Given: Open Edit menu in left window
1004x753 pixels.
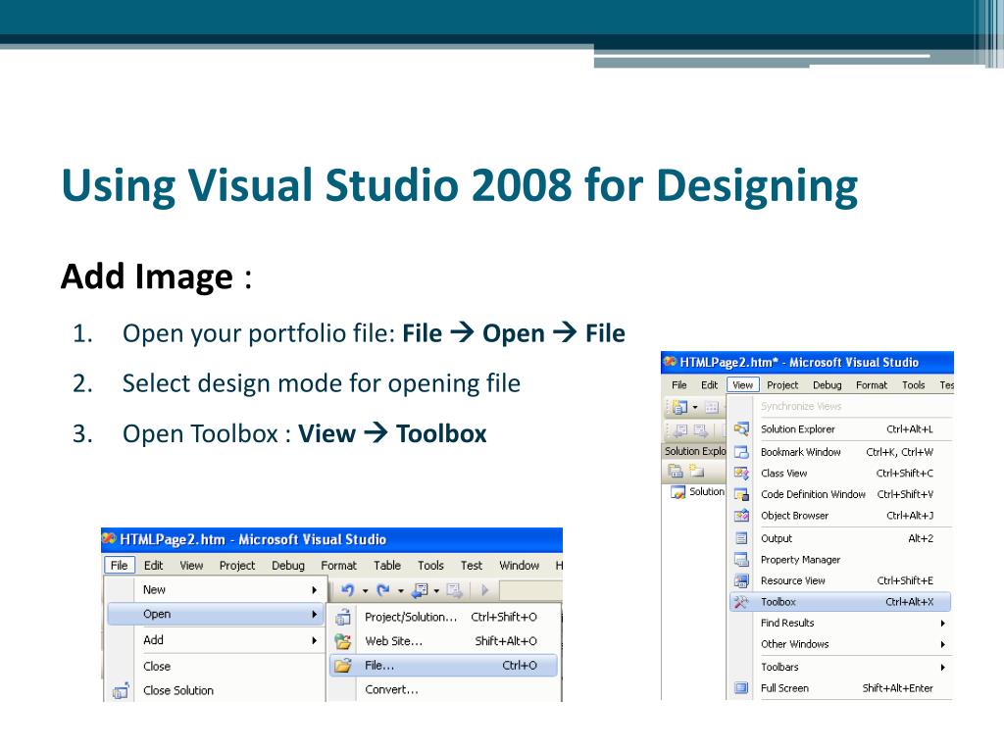Looking at the screenshot, I should coord(153,566).
